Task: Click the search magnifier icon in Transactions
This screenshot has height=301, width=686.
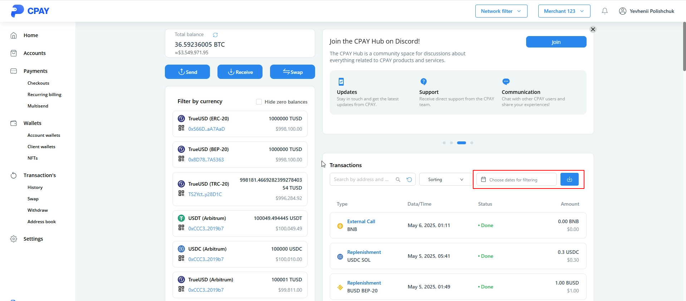Action: (x=398, y=180)
